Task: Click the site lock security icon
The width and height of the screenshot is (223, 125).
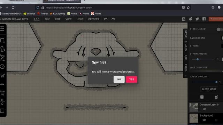Action: [43, 8]
